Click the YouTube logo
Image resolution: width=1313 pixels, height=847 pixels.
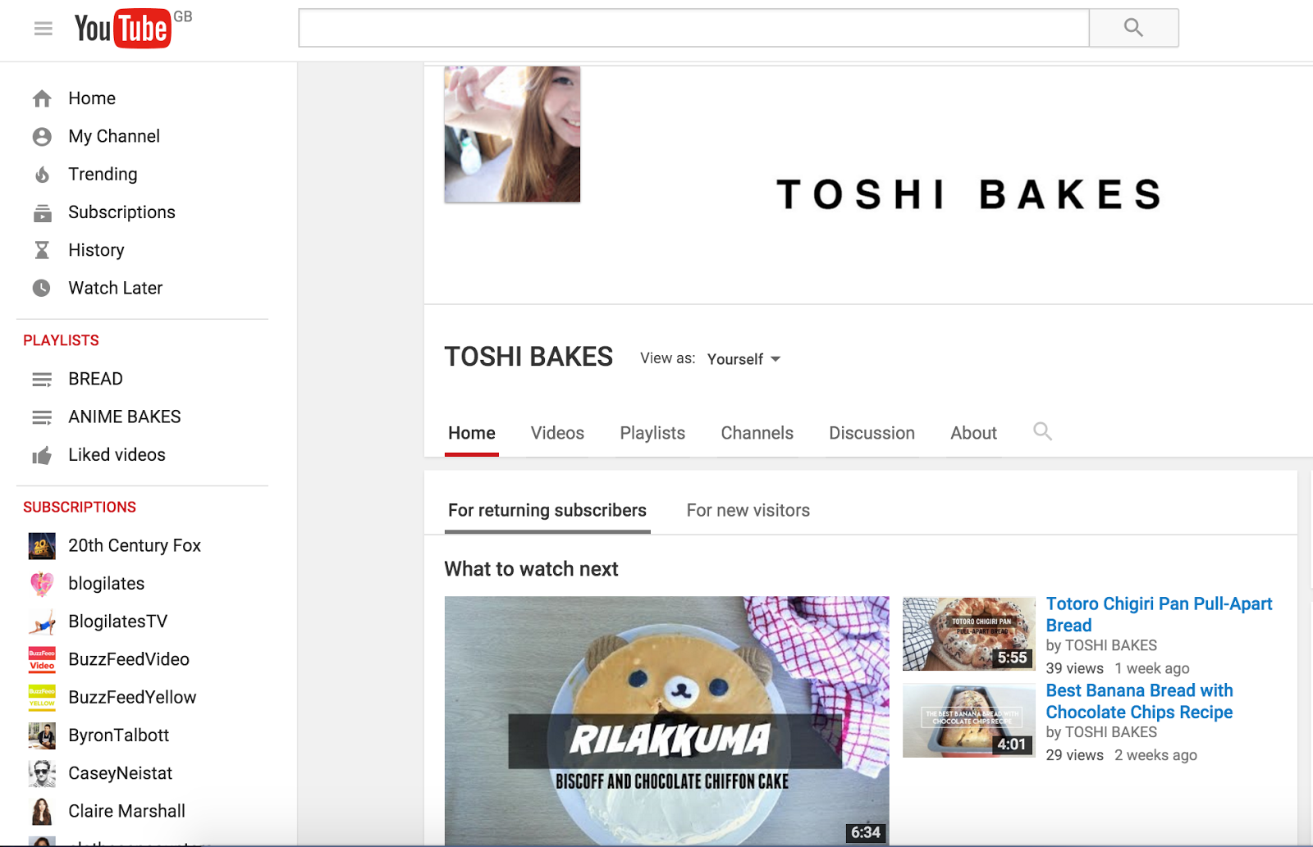pos(123,29)
